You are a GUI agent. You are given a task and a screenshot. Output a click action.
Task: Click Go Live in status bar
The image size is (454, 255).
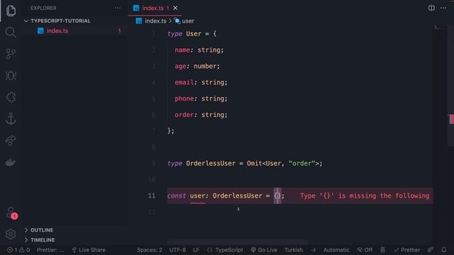click(264, 250)
